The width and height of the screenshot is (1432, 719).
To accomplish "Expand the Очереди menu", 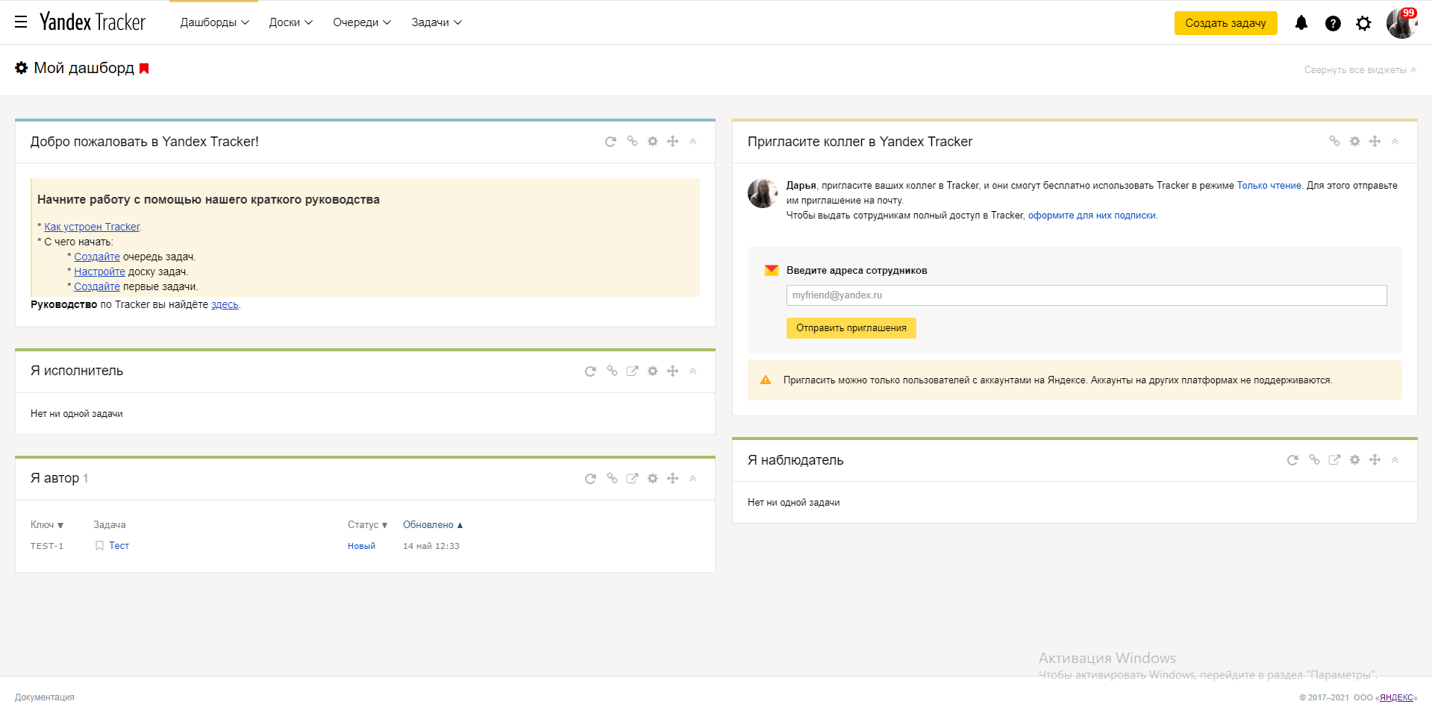I will tap(362, 22).
